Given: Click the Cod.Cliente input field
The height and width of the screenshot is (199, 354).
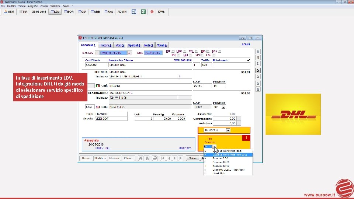Looking at the screenshot, I should tap(96, 65).
